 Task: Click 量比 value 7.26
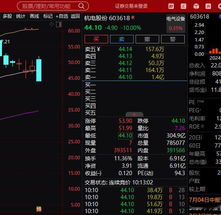(180, 128)
